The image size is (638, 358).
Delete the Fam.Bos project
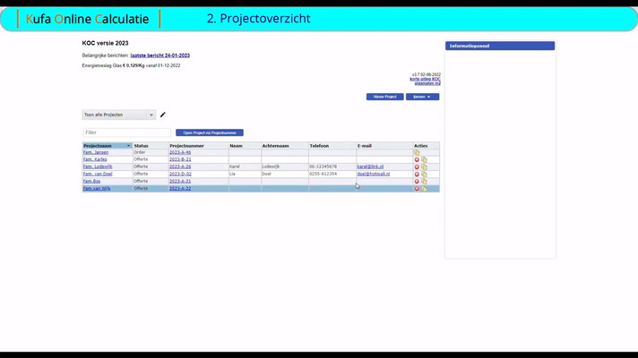tap(417, 182)
